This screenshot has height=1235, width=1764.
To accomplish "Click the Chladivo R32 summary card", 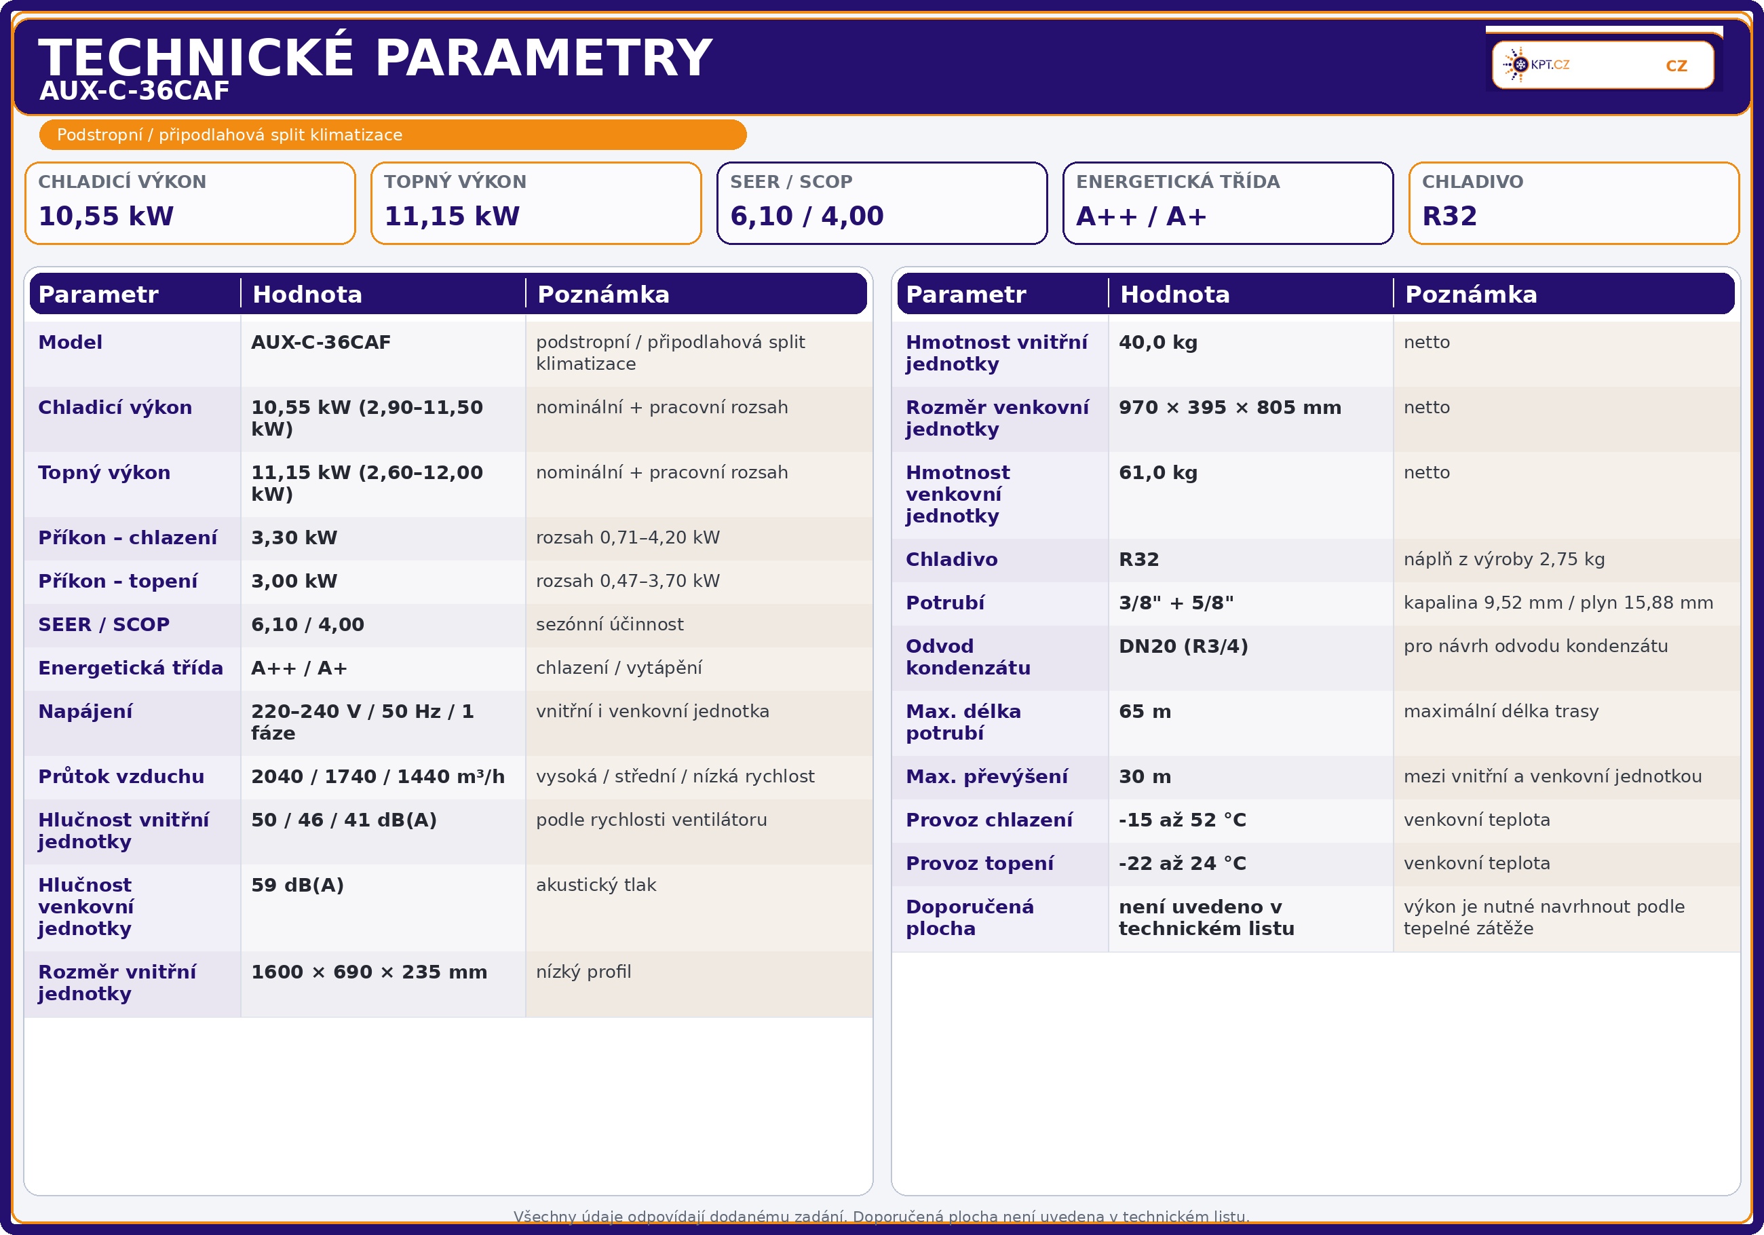I will point(1573,203).
